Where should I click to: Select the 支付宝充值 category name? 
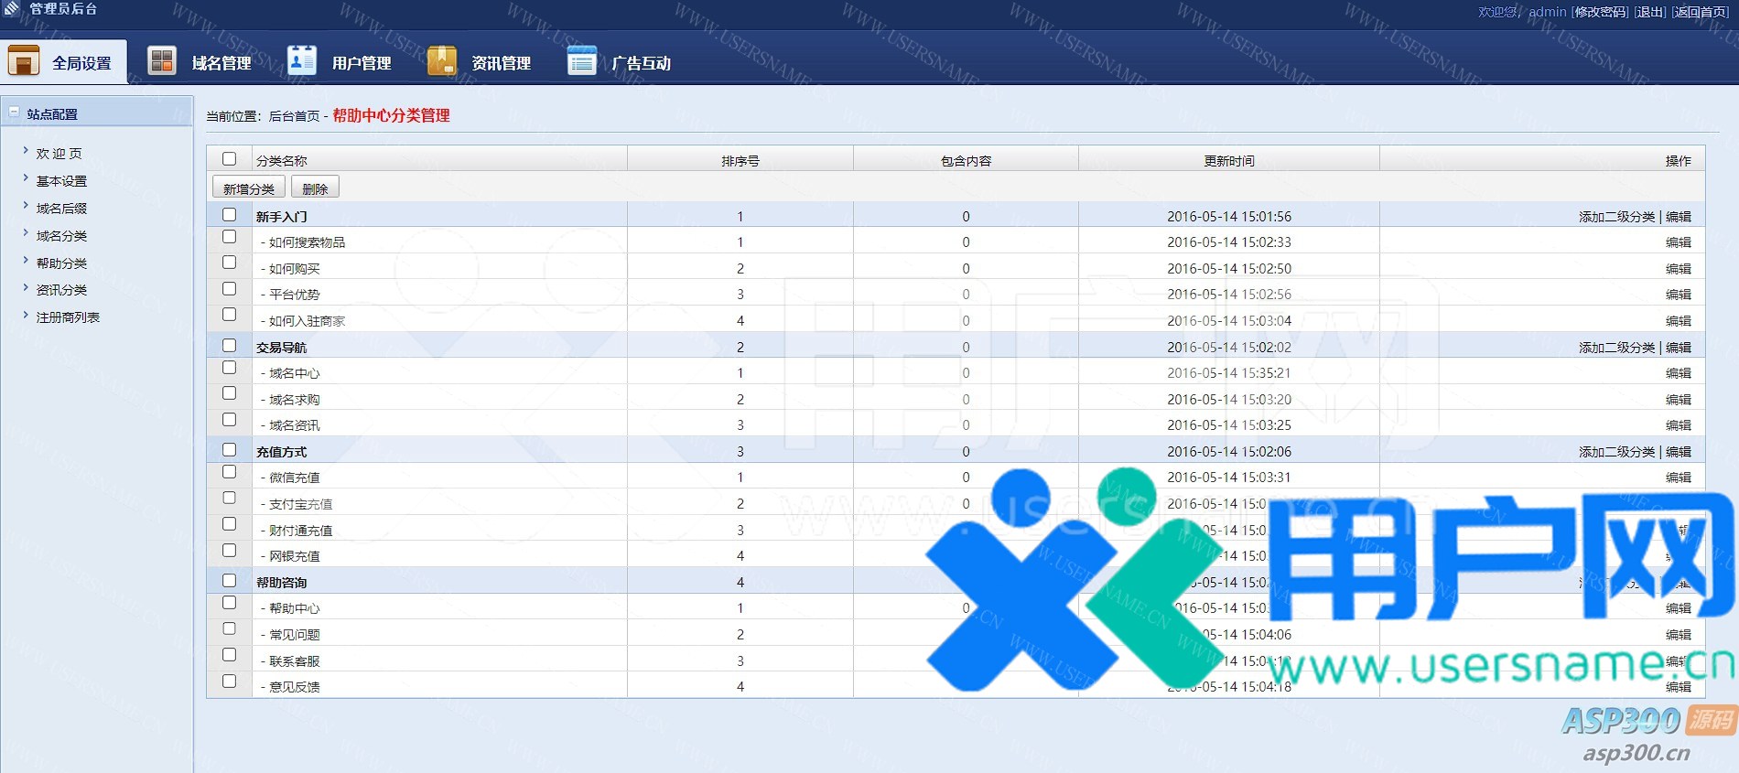tap(300, 504)
